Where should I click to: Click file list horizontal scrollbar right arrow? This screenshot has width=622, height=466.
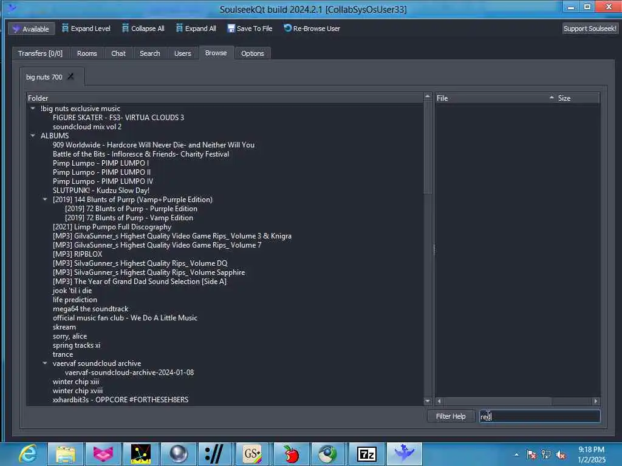pyautogui.click(x=595, y=401)
